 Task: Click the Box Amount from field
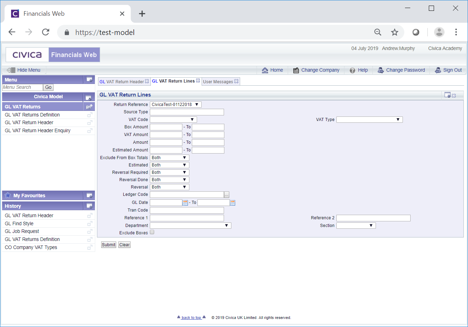pyautogui.click(x=166, y=127)
